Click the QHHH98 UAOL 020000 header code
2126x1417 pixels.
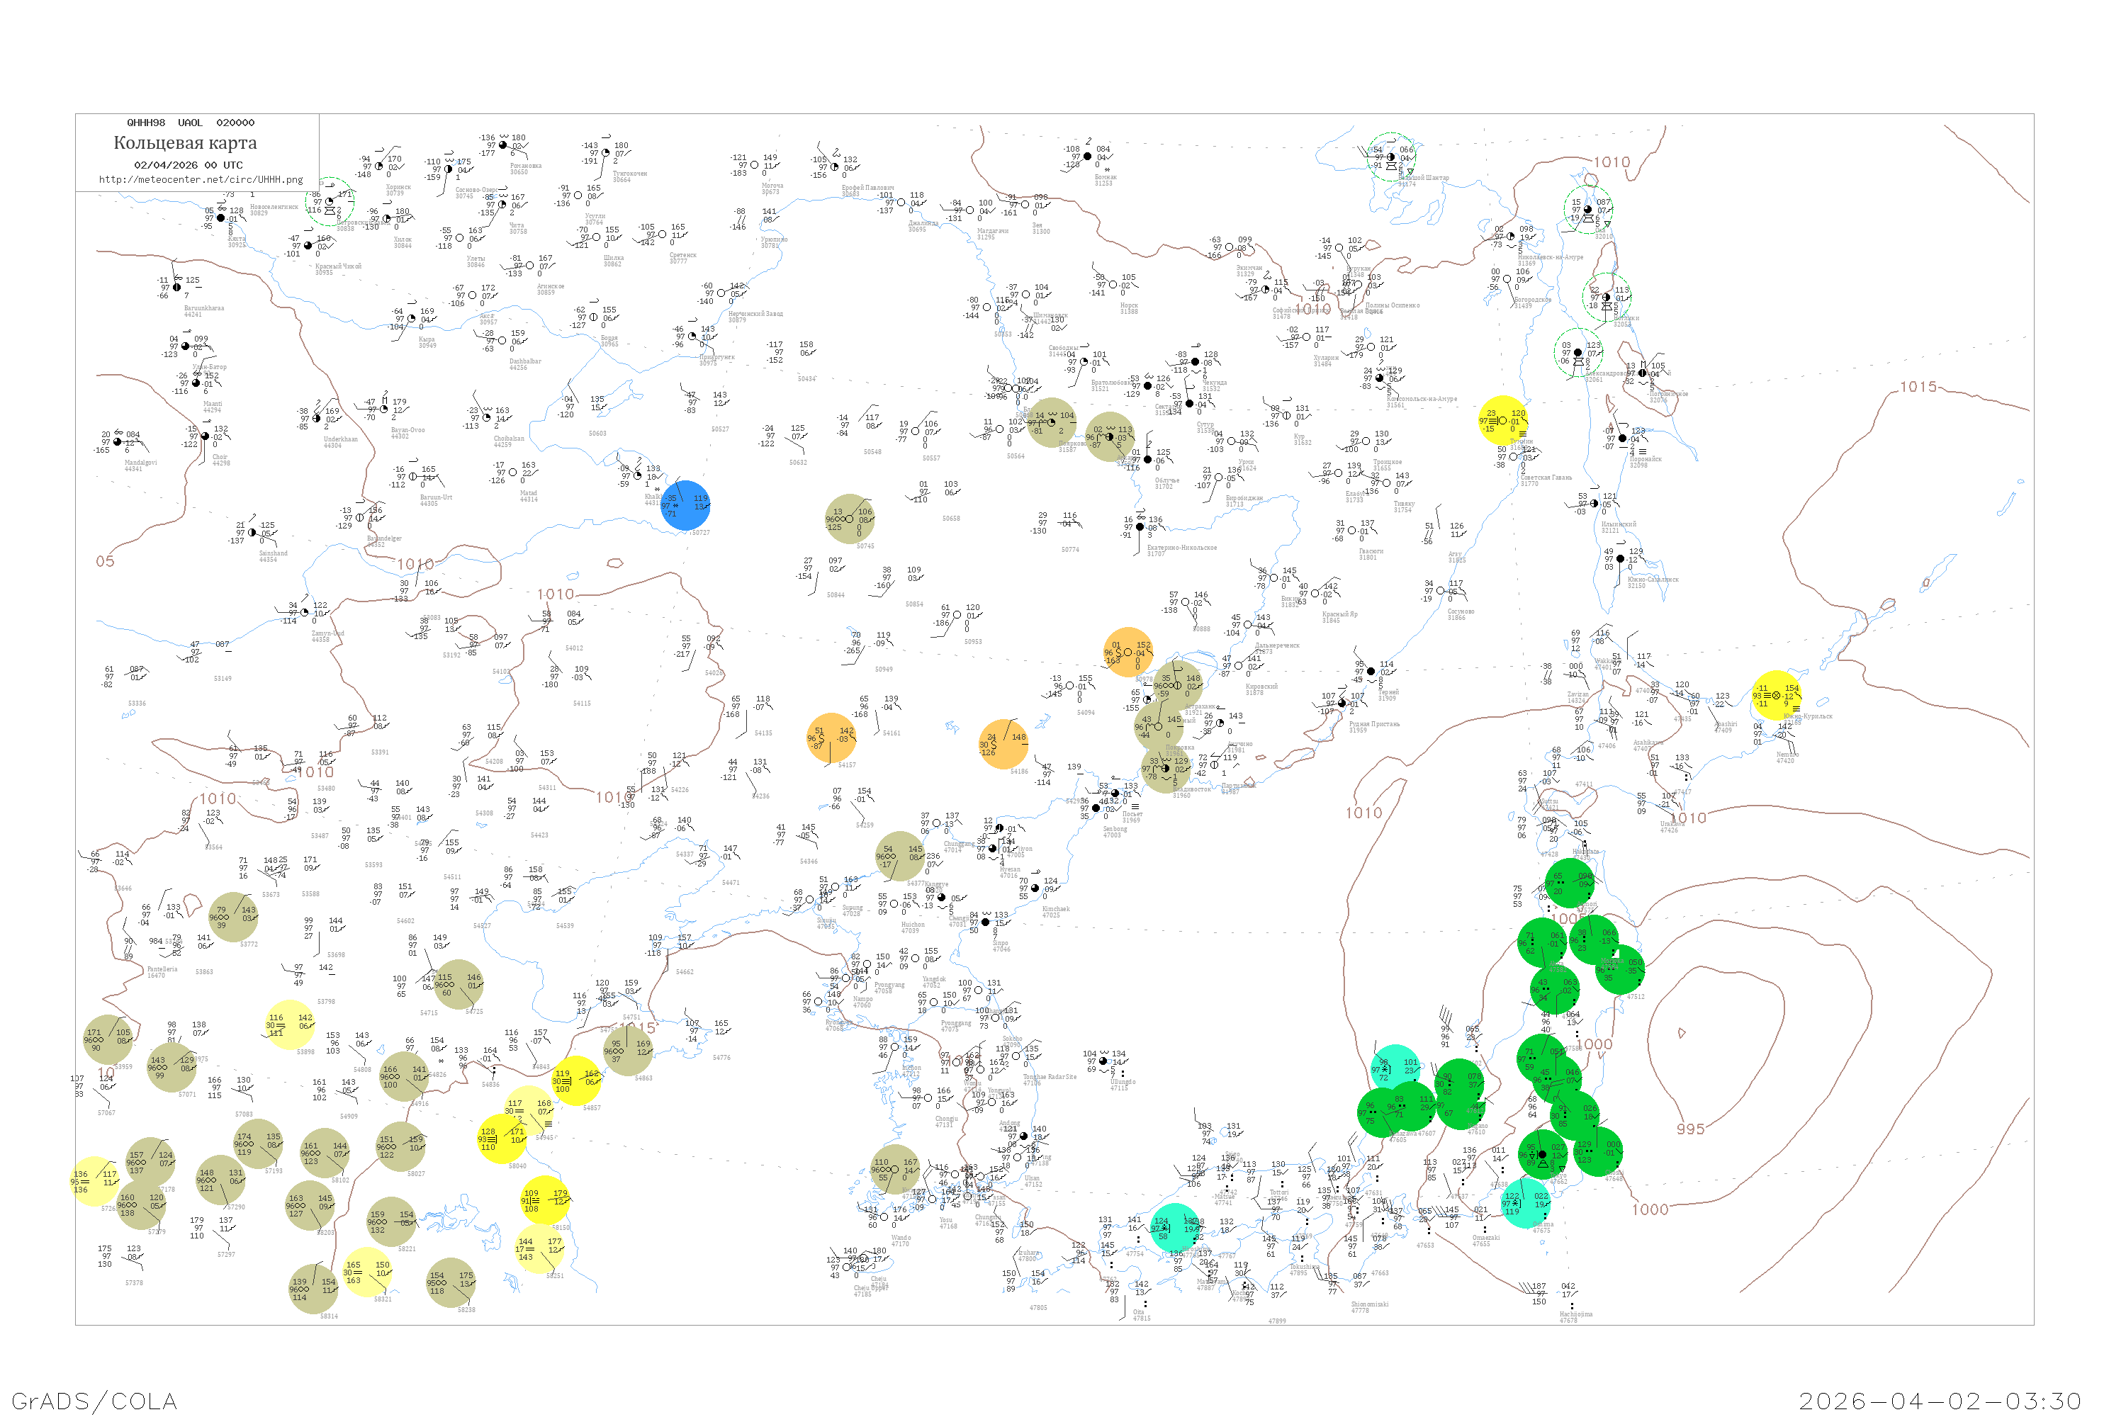tap(191, 122)
